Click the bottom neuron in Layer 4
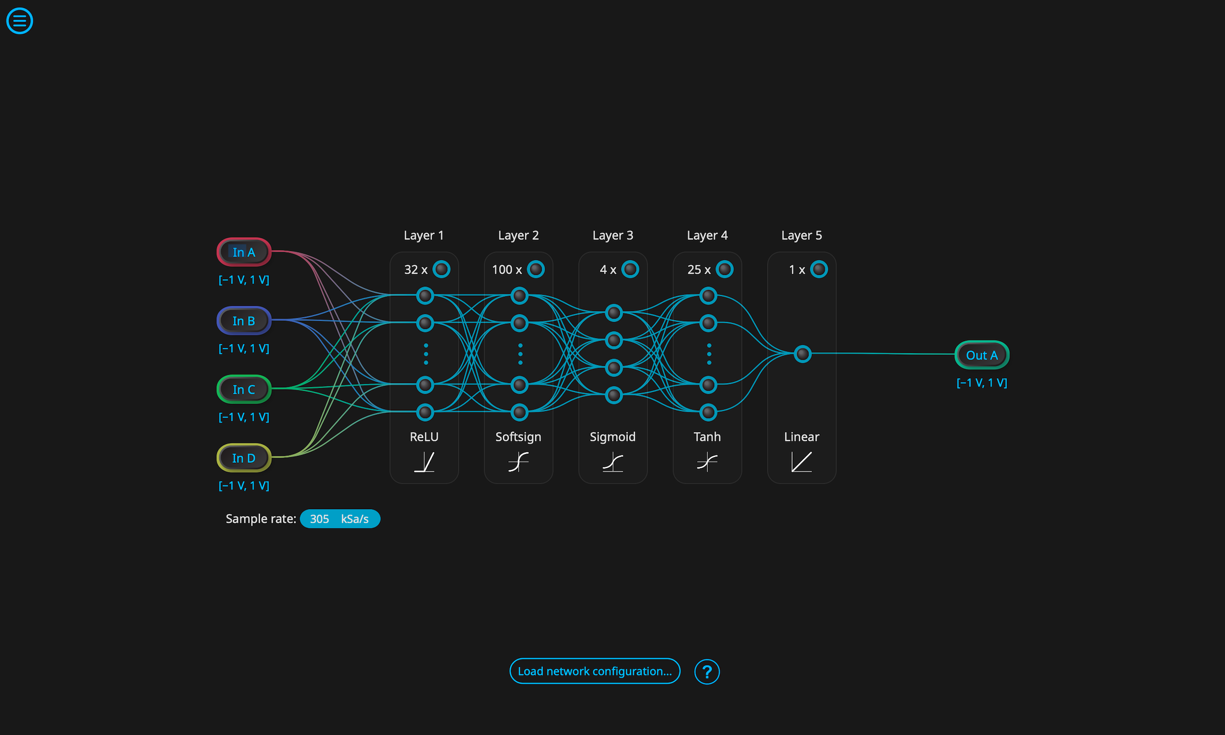Screen dimensions: 1225x735 pyautogui.click(x=709, y=412)
